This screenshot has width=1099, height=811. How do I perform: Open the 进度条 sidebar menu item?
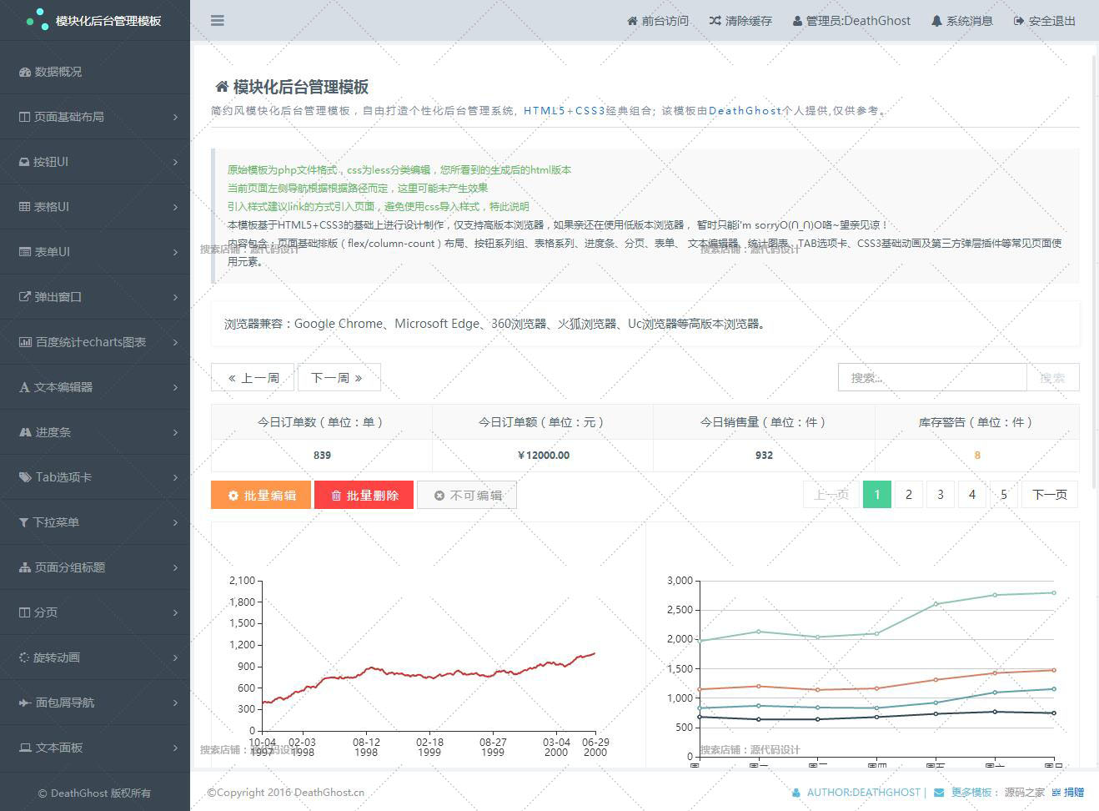pos(53,432)
